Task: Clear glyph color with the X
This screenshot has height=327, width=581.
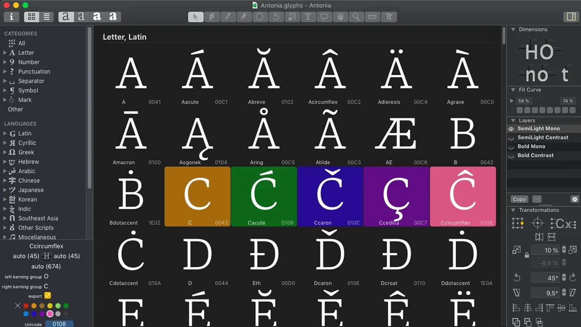Action: 17,305
